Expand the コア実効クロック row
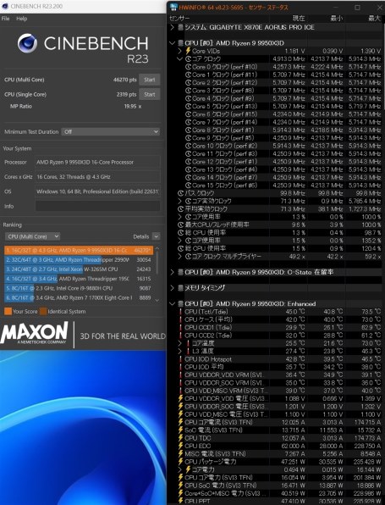This screenshot has height=505, width=385. coord(179,201)
